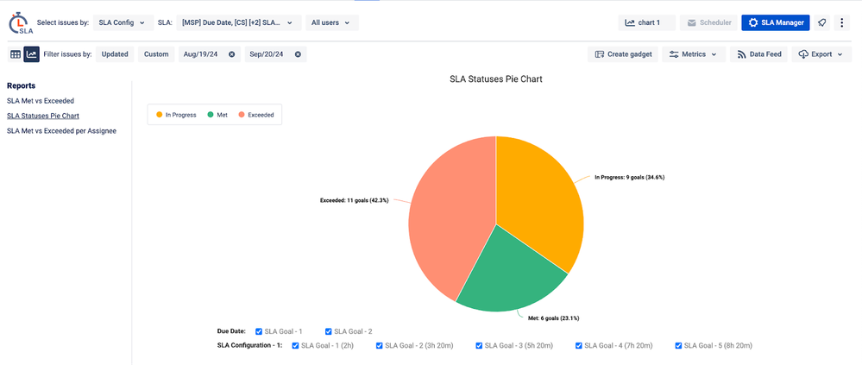Image resolution: width=862 pixels, height=365 pixels.
Task: Uncheck SLA Goal - 3 (5h 20m)
Action: (x=480, y=345)
